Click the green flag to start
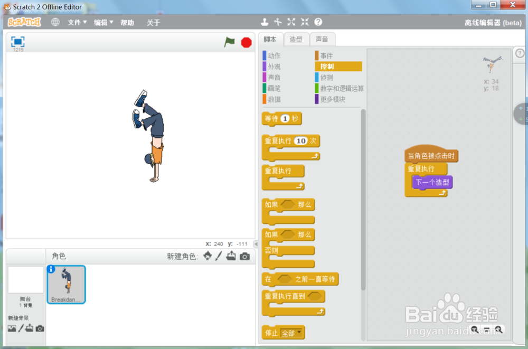 coord(229,42)
